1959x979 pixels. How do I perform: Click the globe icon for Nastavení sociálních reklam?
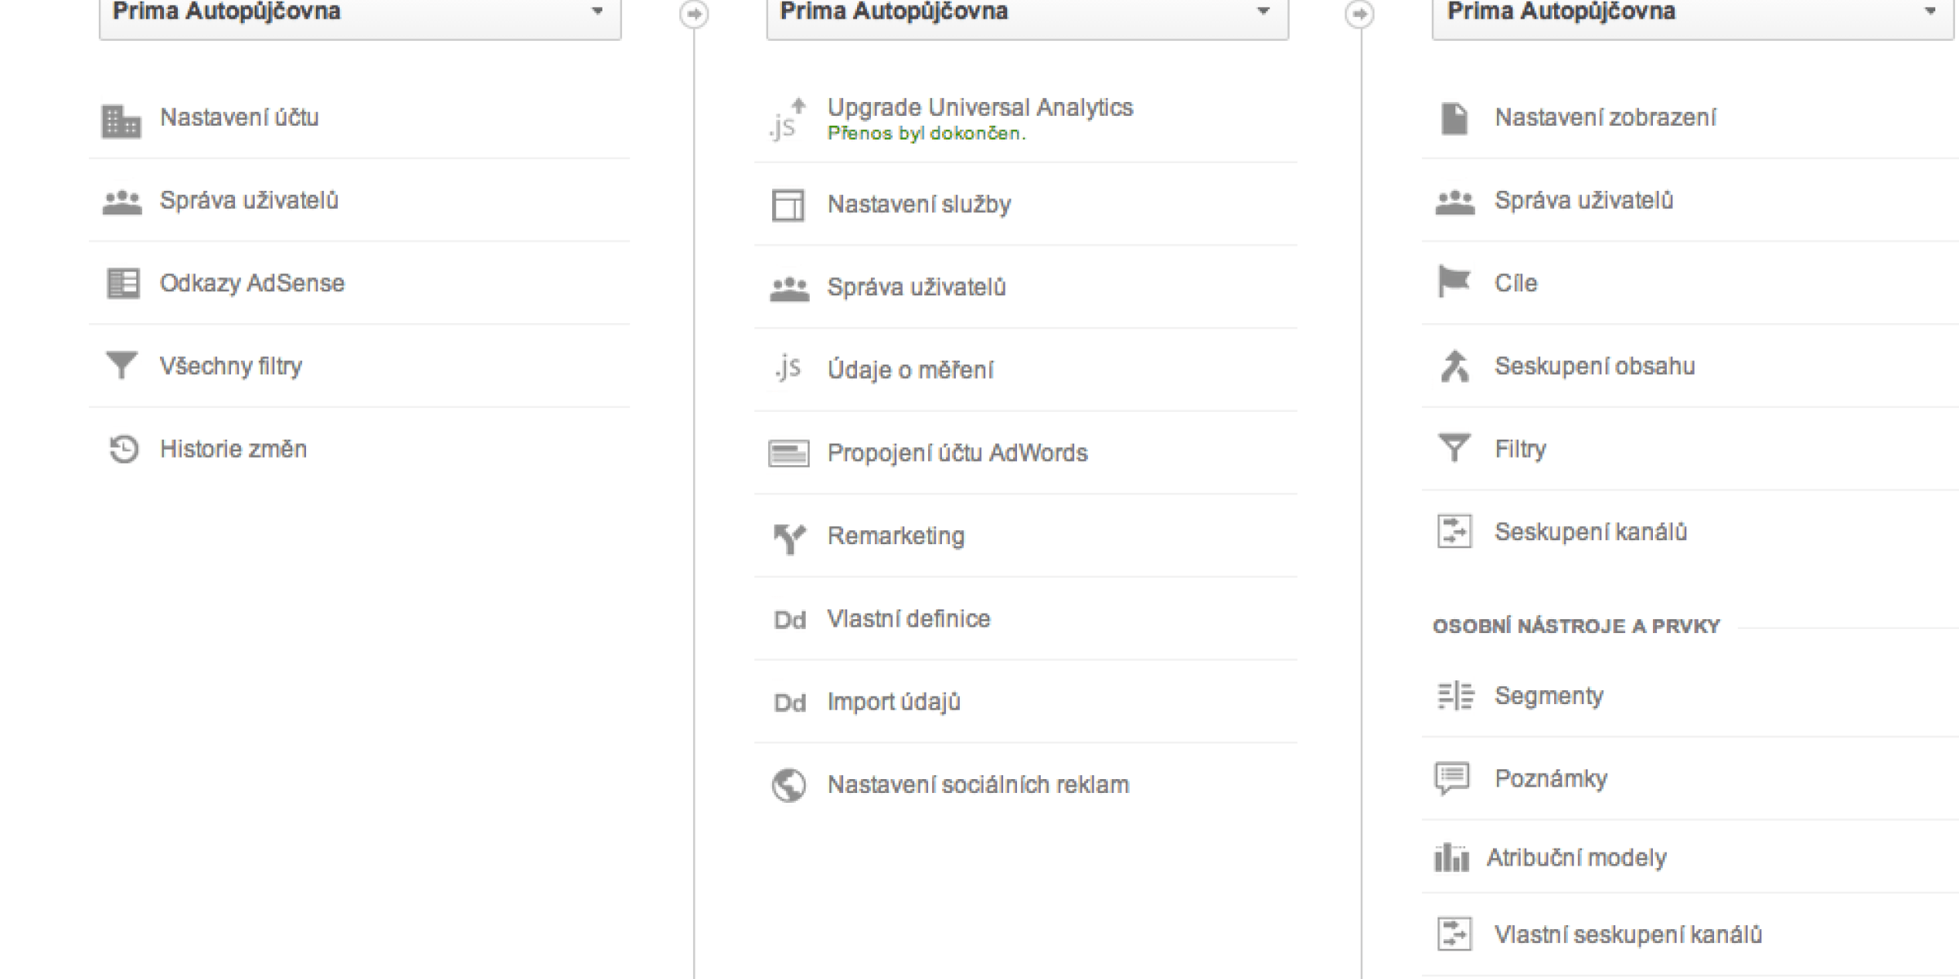[788, 785]
